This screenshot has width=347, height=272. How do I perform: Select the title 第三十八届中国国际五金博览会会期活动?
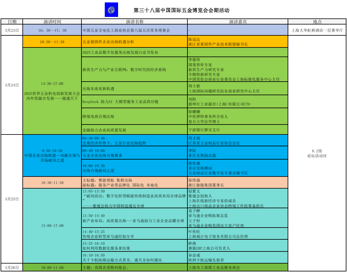pyautogui.click(x=181, y=10)
